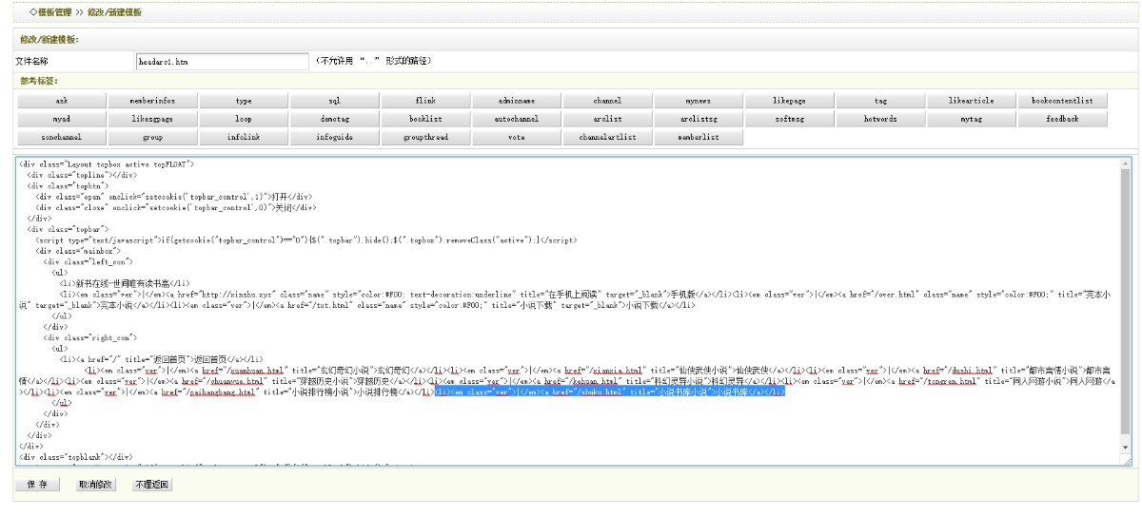Save the template with 保存 button
The image size is (1142, 516).
[x=38, y=485]
